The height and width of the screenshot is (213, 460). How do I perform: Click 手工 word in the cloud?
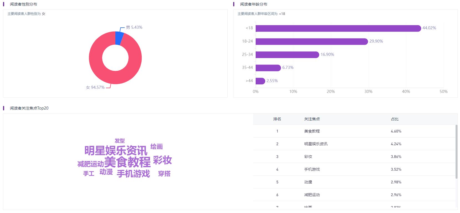pos(89,174)
